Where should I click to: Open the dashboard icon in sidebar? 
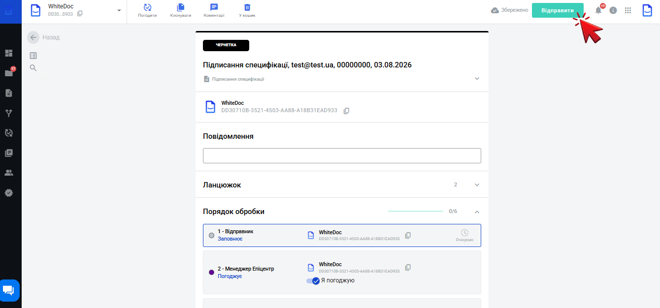coord(9,53)
